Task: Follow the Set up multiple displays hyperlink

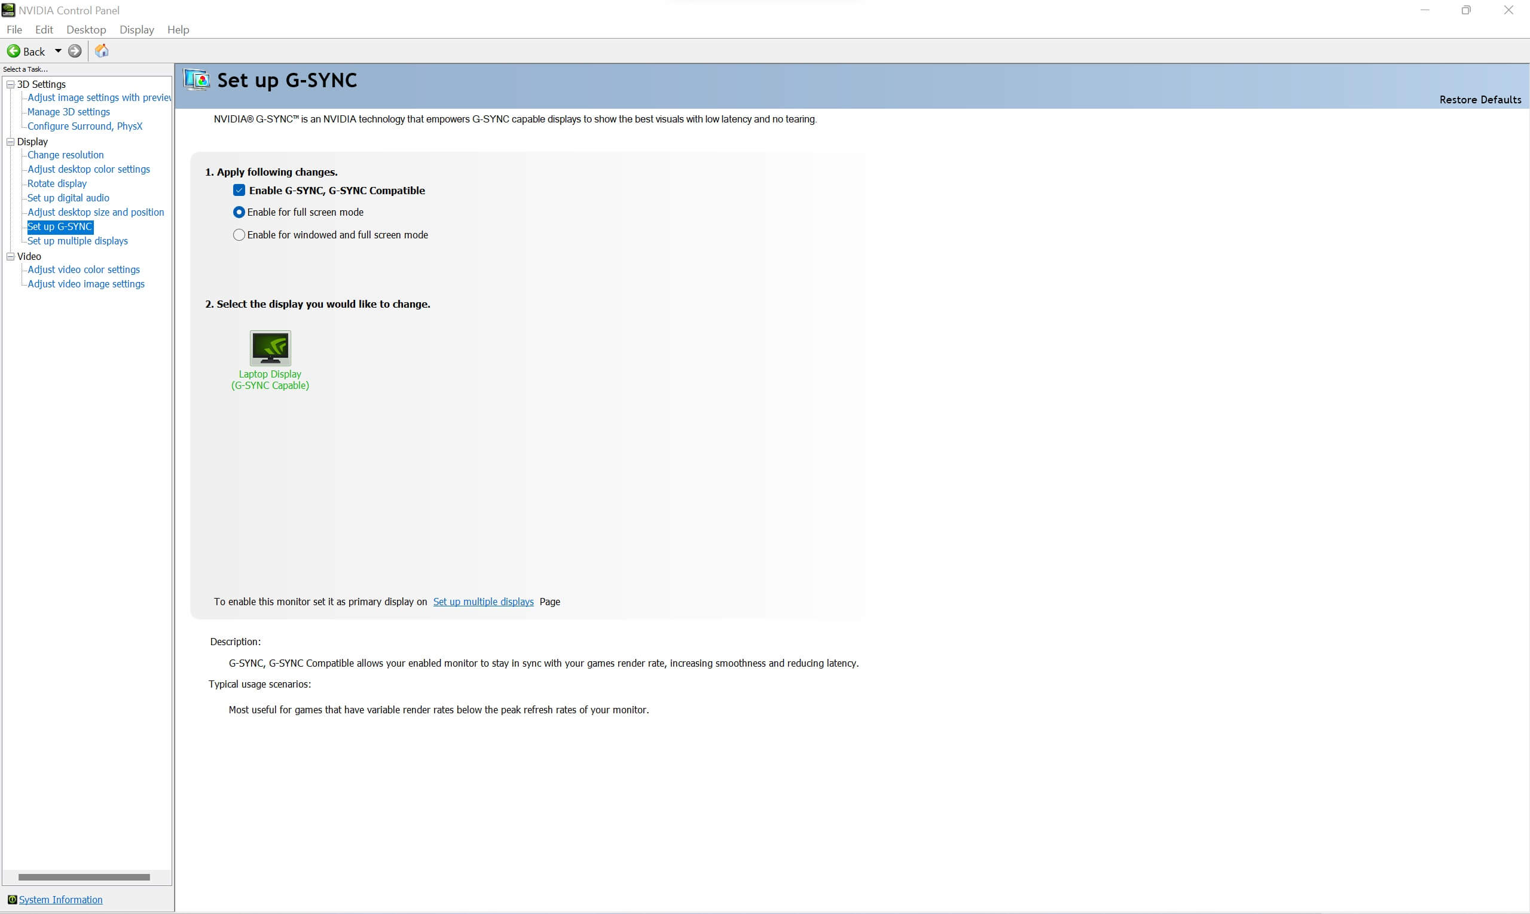Action: (x=483, y=602)
